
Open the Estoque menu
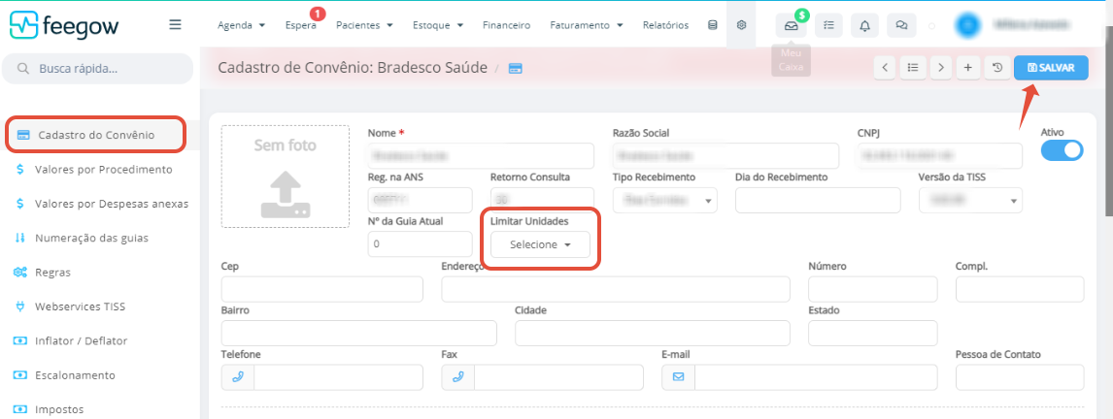pos(438,25)
